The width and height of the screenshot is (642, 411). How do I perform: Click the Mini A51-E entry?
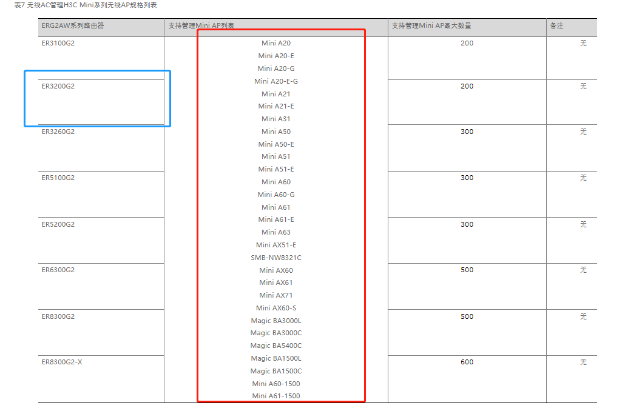click(x=276, y=169)
